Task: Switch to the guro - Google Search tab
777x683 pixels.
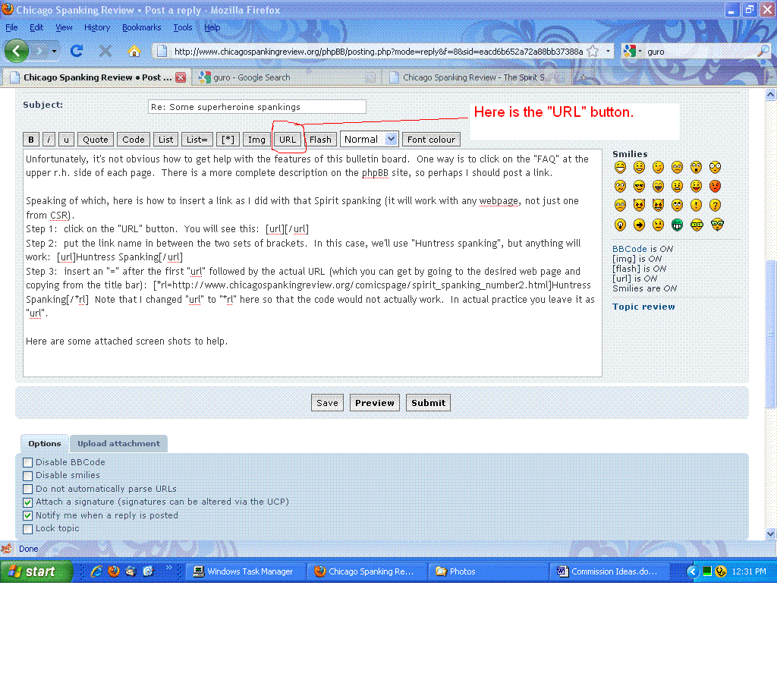Action: (286, 77)
